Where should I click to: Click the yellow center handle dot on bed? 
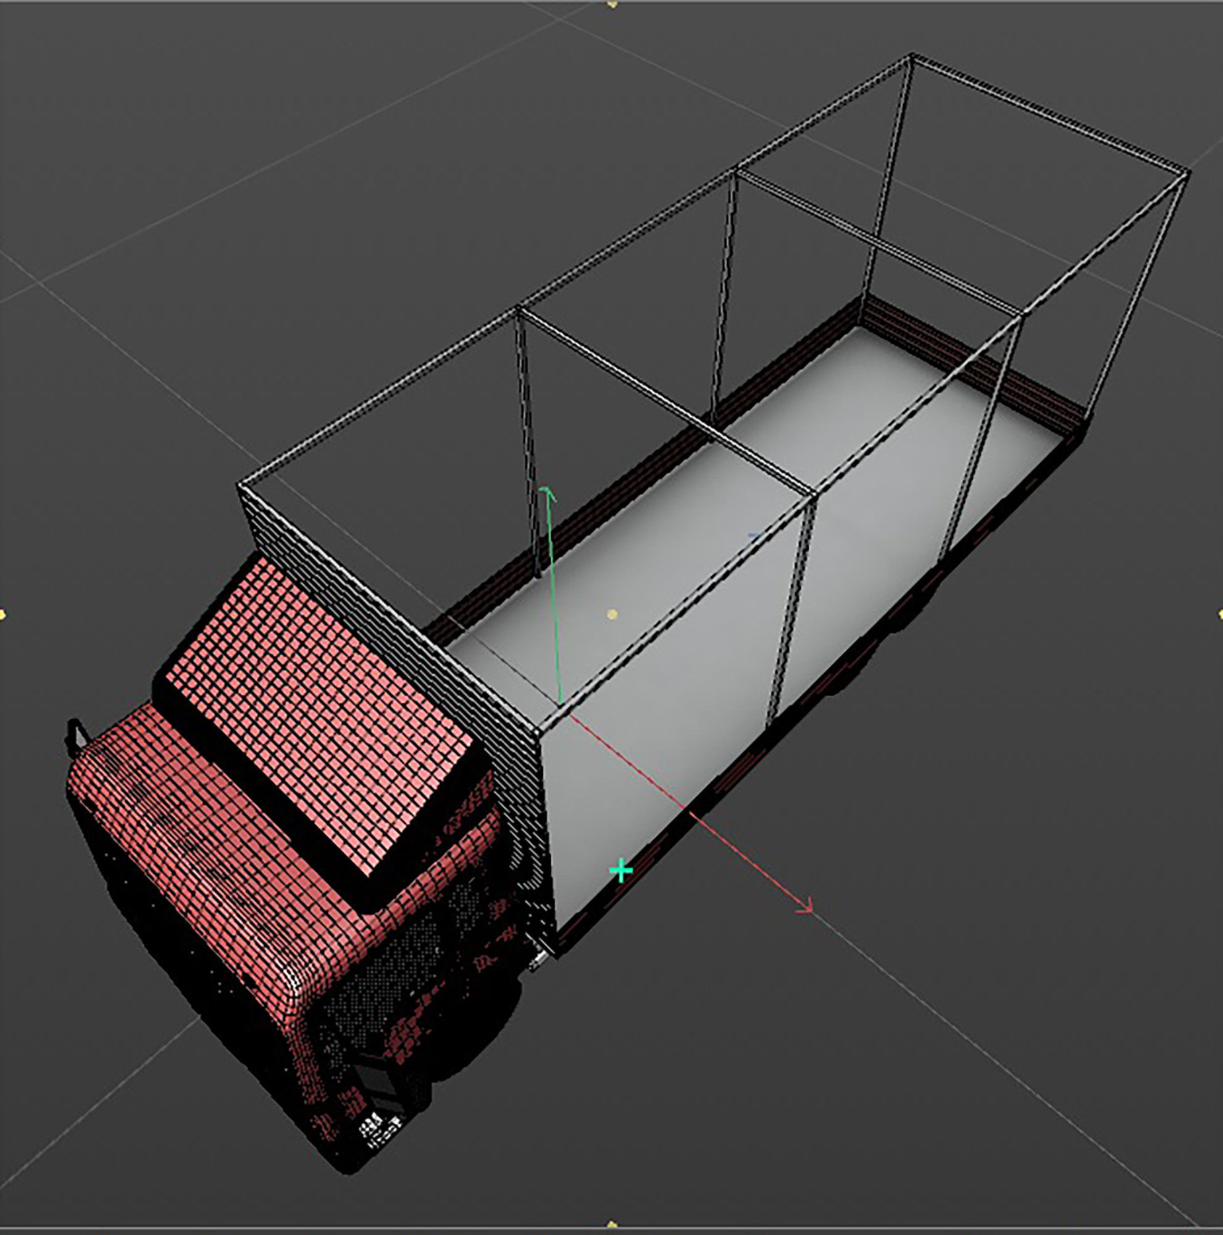tap(612, 614)
